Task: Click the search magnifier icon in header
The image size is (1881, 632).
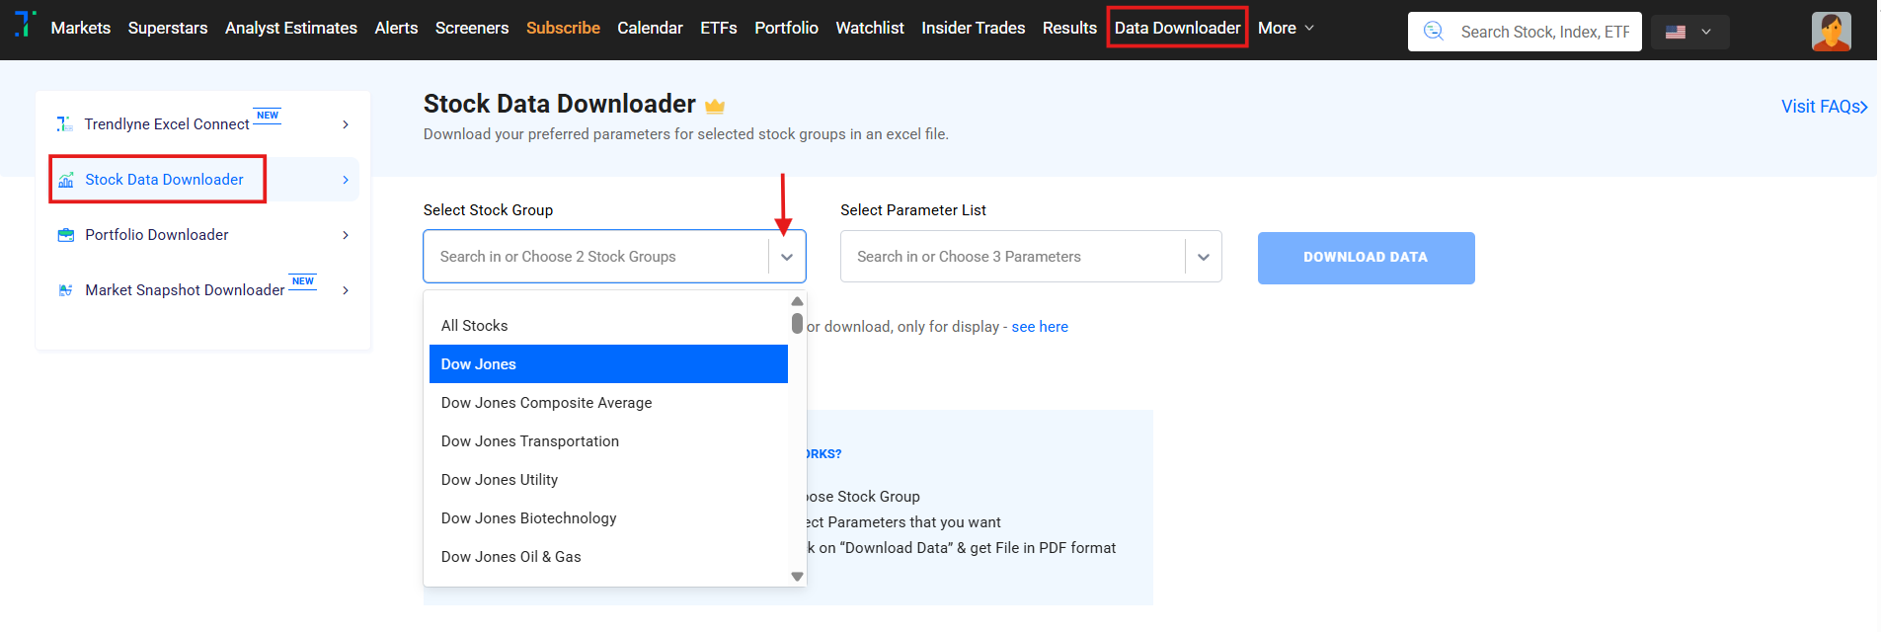Action: tap(1434, 32)
